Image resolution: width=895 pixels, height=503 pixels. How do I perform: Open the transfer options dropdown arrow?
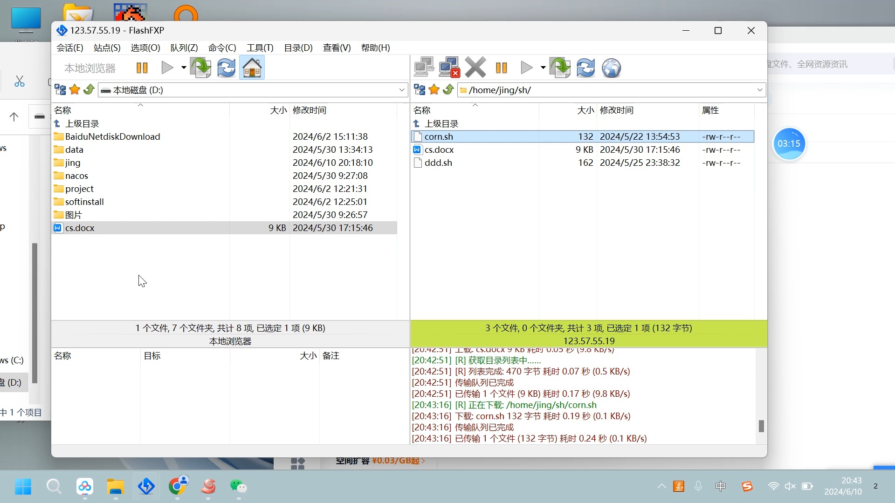click(183, 68)
